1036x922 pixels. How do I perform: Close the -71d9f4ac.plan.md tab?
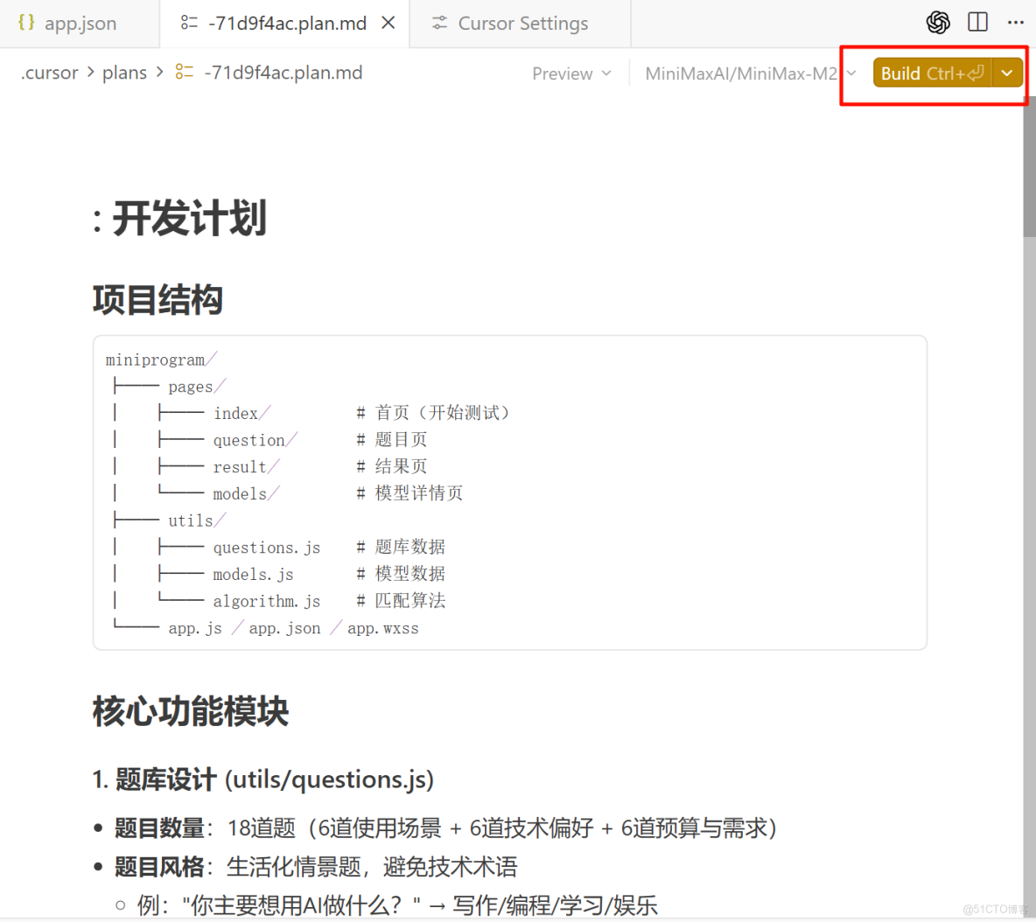tap(388, 24)
